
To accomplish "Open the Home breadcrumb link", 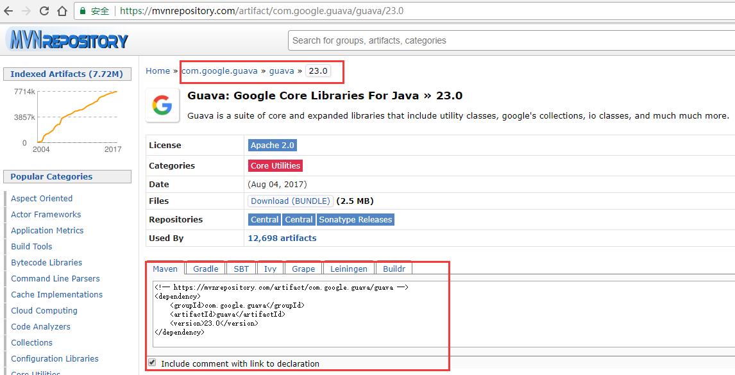I will click(158, 71).
